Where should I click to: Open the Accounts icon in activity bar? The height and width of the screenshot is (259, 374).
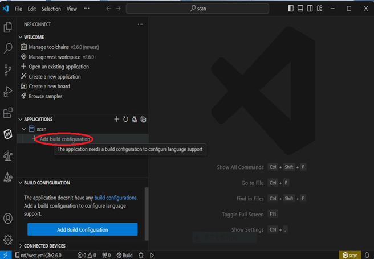(x=8, y=219)
